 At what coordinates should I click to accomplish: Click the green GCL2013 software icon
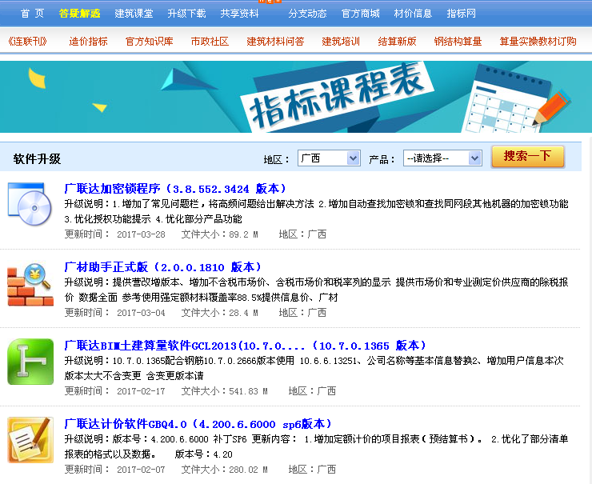coord(30,362)
